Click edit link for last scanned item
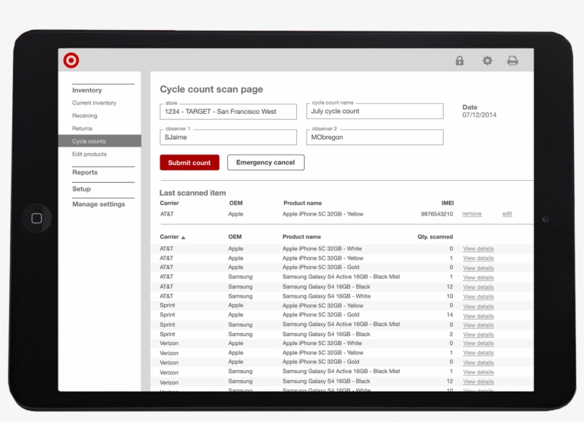 (507, 213)
